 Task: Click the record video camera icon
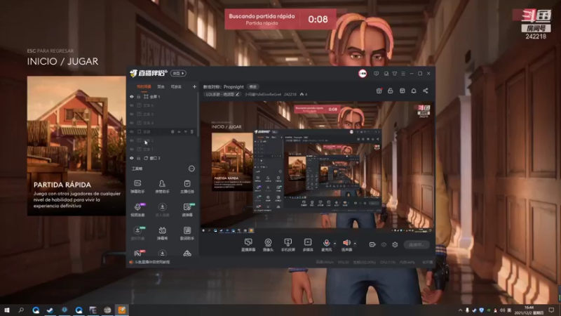(x=372, y=244)
